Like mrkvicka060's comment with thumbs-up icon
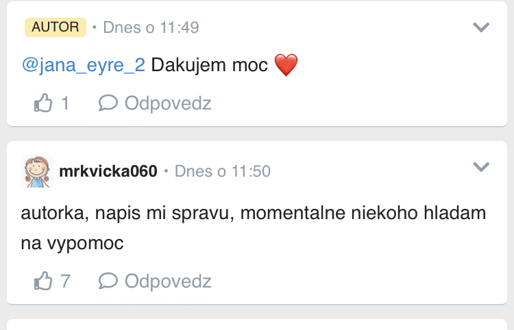 (43, 281)
